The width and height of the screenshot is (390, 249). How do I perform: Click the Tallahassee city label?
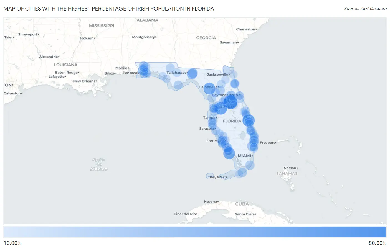(177, 73)
